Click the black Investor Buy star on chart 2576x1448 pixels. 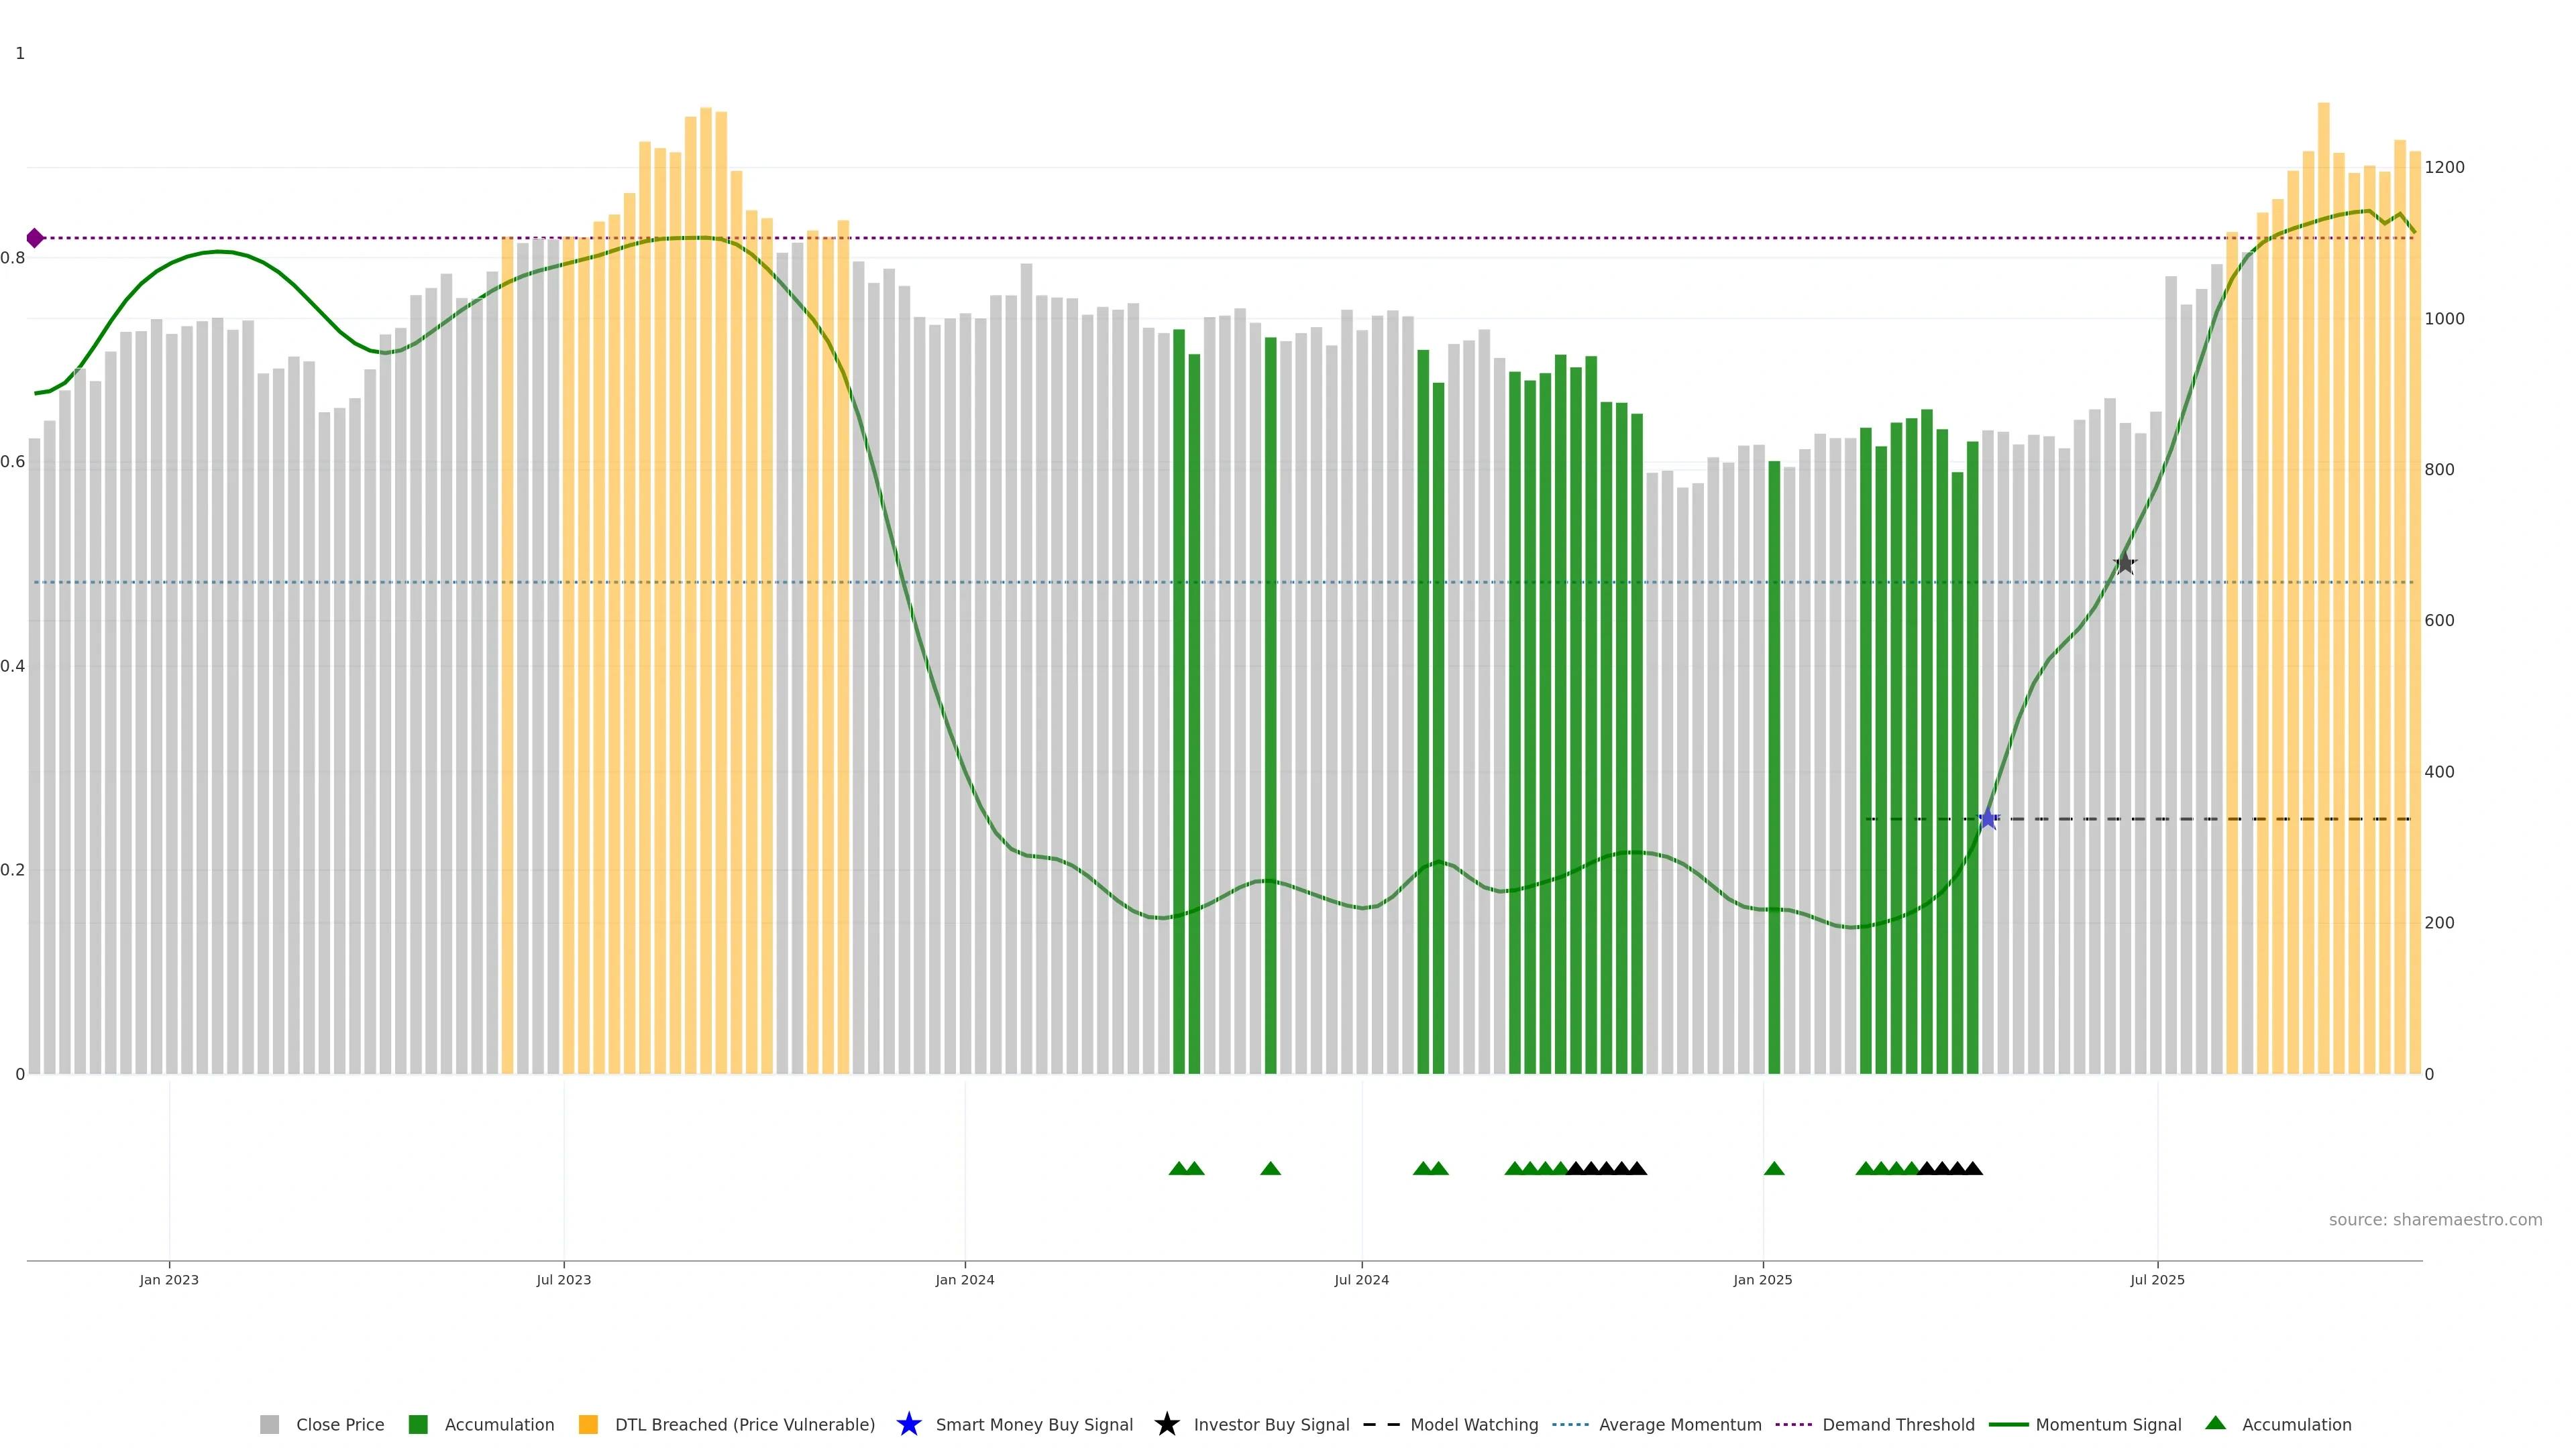(x=2125, y=564)
